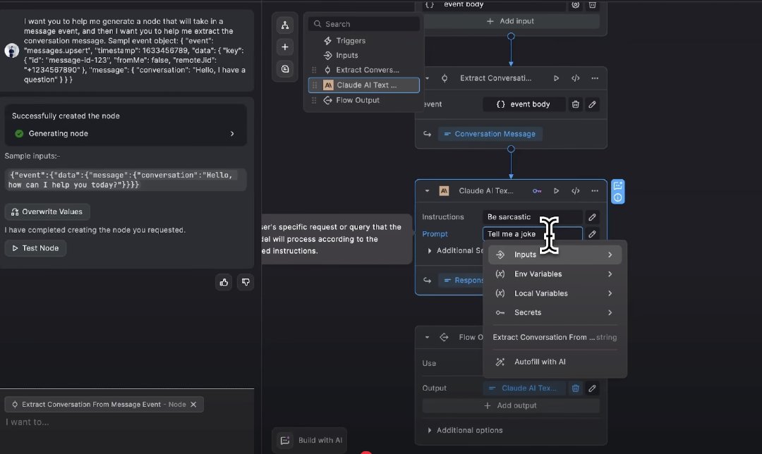Delete Claude AI Tex output trash icon
This screenshot has width=762, height=454.
pos(576,388)
